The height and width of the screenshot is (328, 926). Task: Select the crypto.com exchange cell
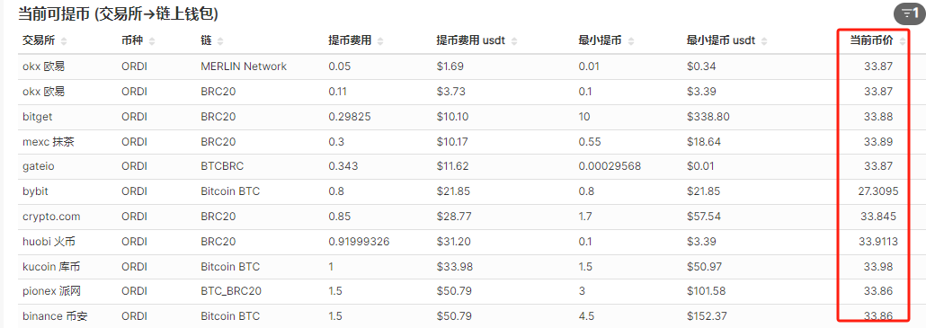point(51,217)
